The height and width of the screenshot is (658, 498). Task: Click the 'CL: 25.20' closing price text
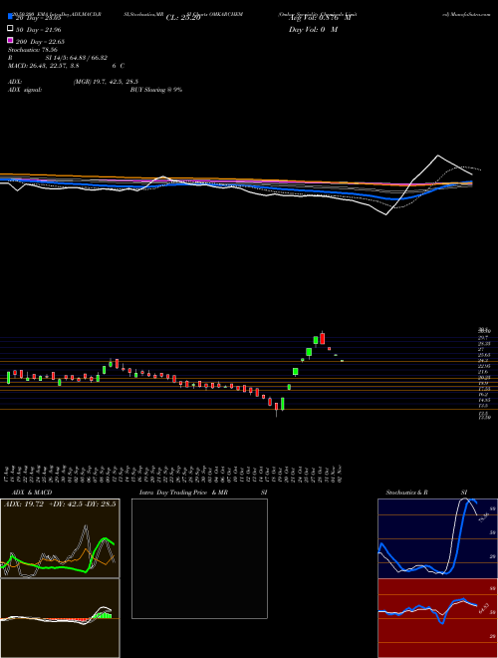coord(183,18)
